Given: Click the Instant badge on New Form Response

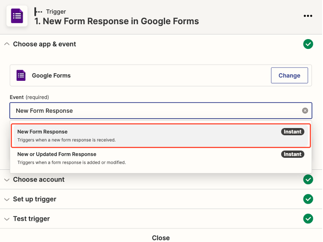Looking at the screenshot, I should coord(292,131).
